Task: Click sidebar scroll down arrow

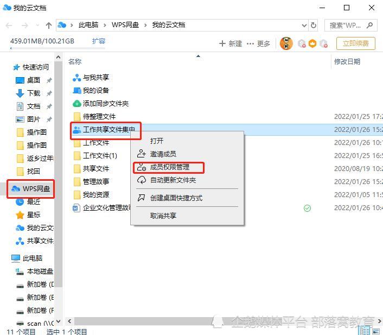Action: tap(58, 321)
